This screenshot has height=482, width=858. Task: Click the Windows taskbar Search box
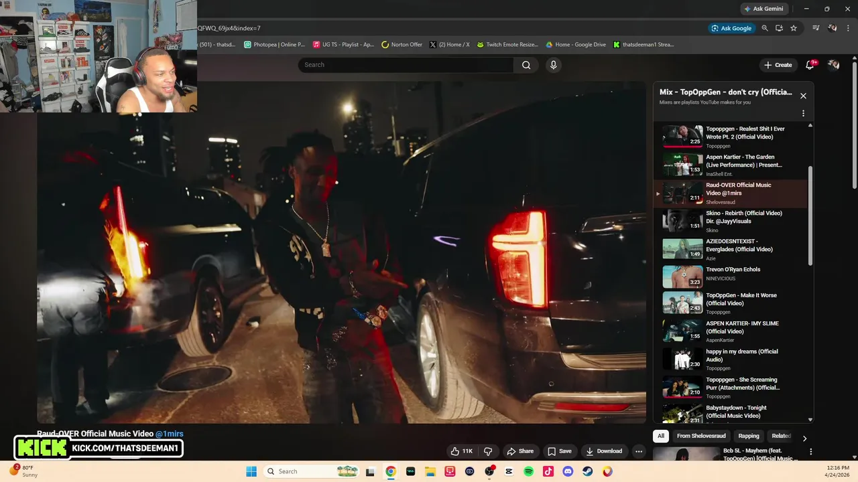click(312, 471)
